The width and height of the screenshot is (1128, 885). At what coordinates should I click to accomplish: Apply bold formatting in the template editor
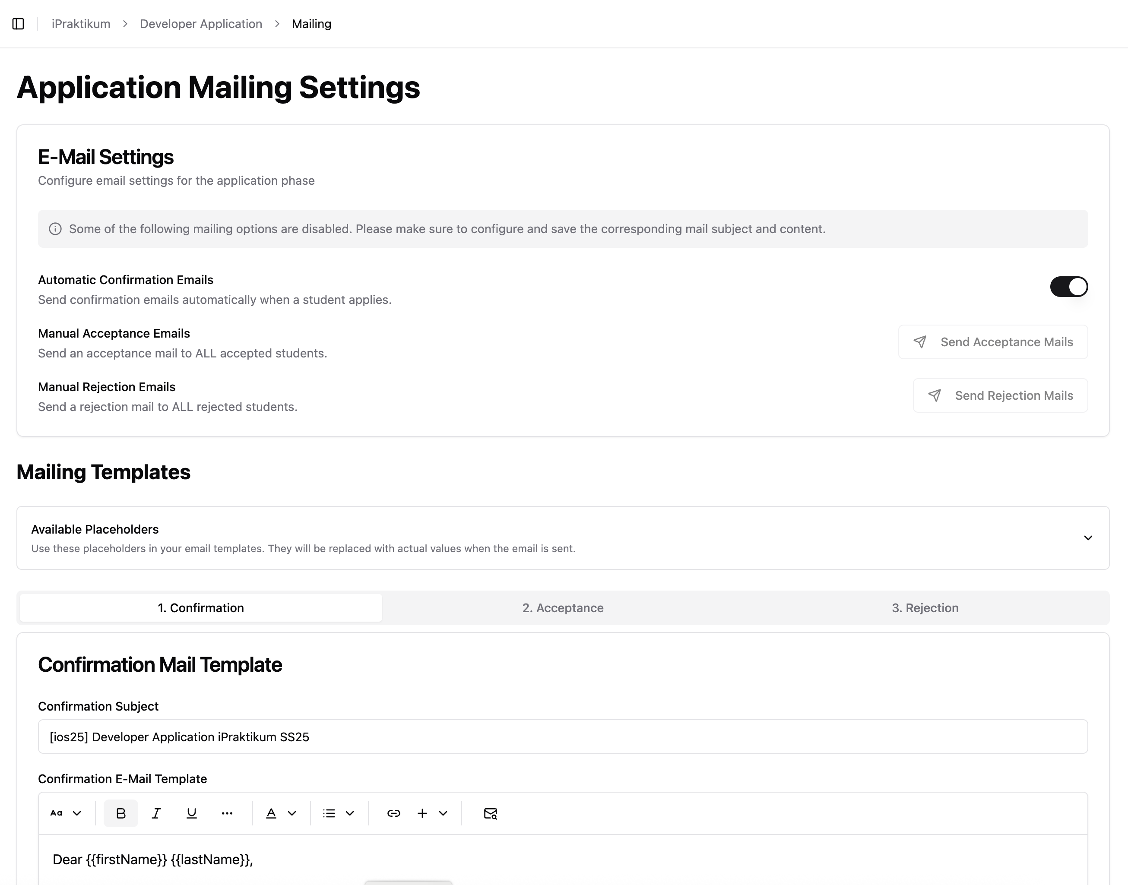(x=121, y=813)
